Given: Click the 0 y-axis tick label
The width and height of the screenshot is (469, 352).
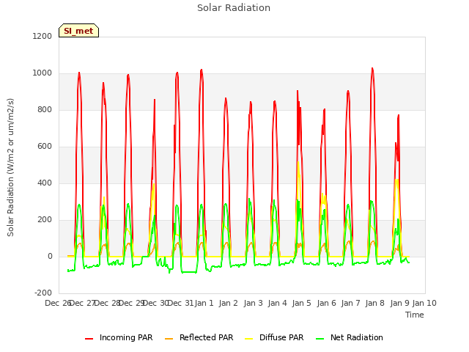Looking at the screenshot, I should coord(50,256).
